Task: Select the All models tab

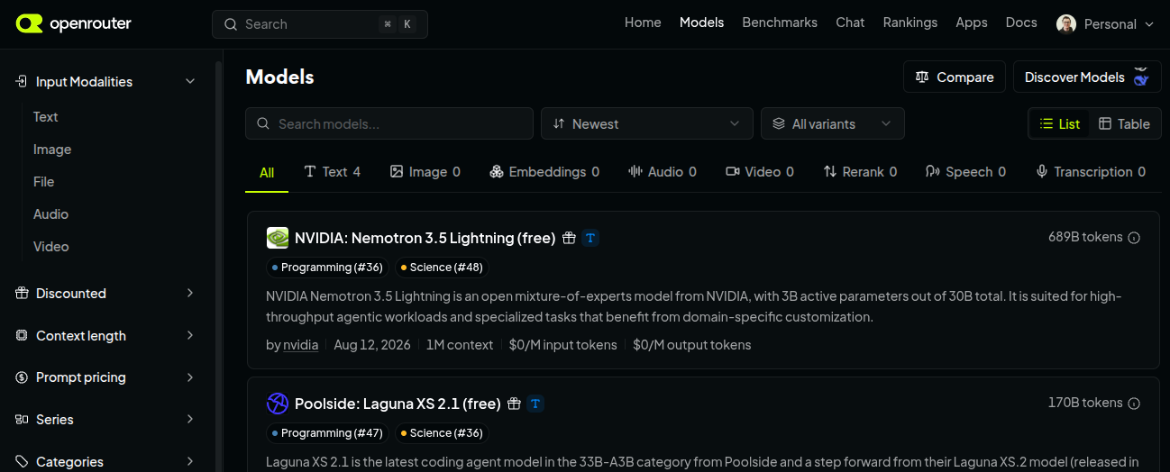Action: point(267,173)
